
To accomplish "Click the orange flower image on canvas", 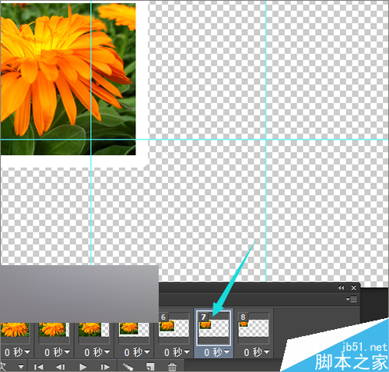I will [x=68, y=78].
